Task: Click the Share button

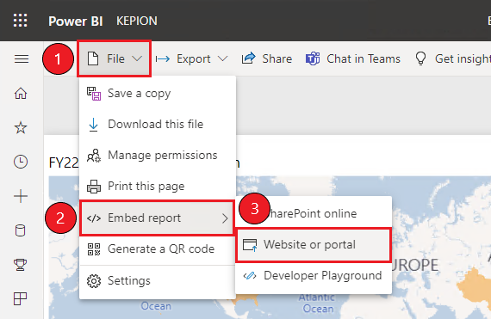Action: click(x=267, y=58)
